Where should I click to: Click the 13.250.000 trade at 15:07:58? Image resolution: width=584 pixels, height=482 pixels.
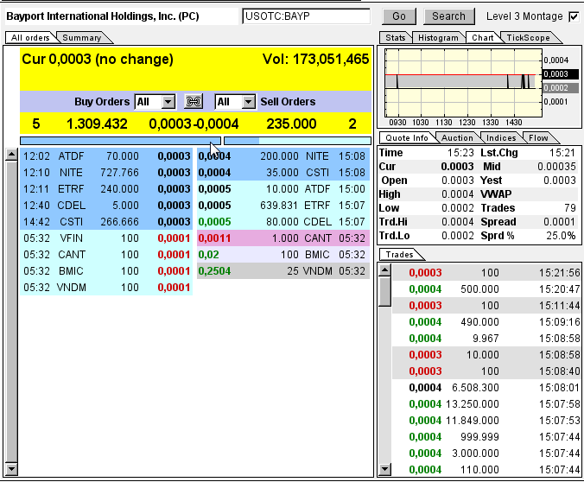click(486, 403)
